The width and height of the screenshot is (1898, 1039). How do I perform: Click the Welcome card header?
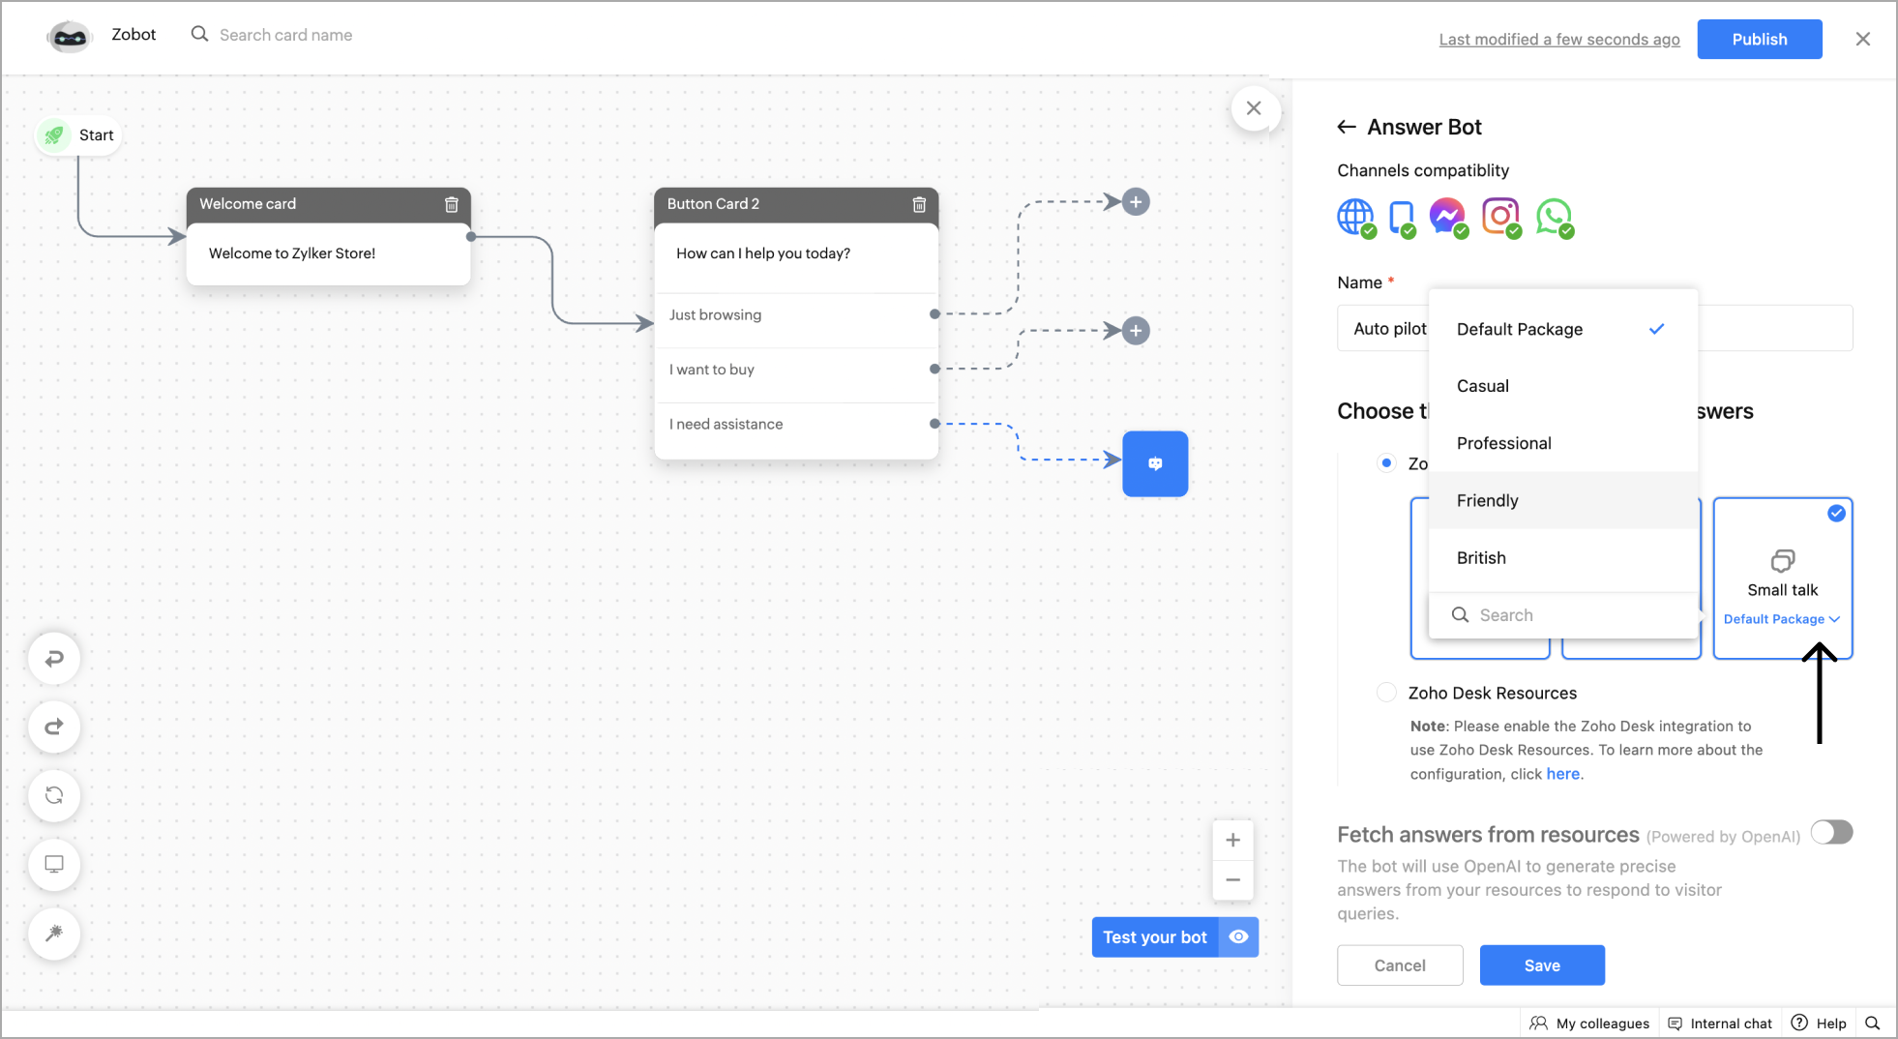pyautogui.click(x=329, y=204)
